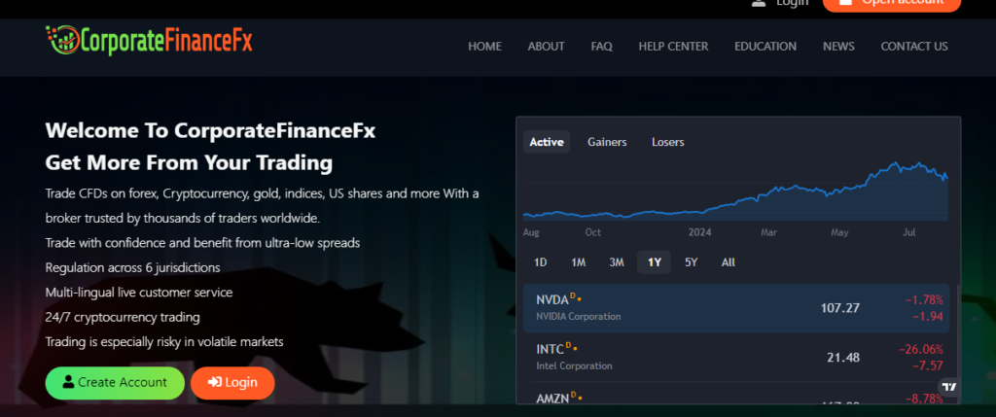996x417 pixels.
Task: Click the Welcome To CorporateFinanceFx heading
Action: (x=210, y=131)
